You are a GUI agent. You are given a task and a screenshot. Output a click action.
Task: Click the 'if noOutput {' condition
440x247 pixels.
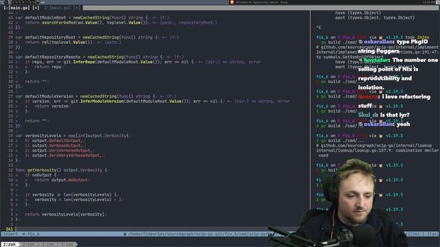(41, 175)
